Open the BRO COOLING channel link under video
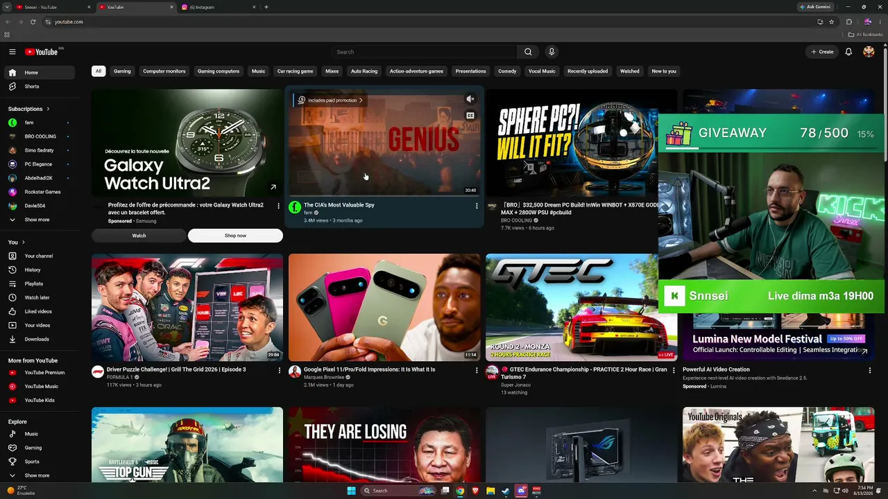Image resolution: width=888 pixels, height=499 pixels. pos(517,220)
